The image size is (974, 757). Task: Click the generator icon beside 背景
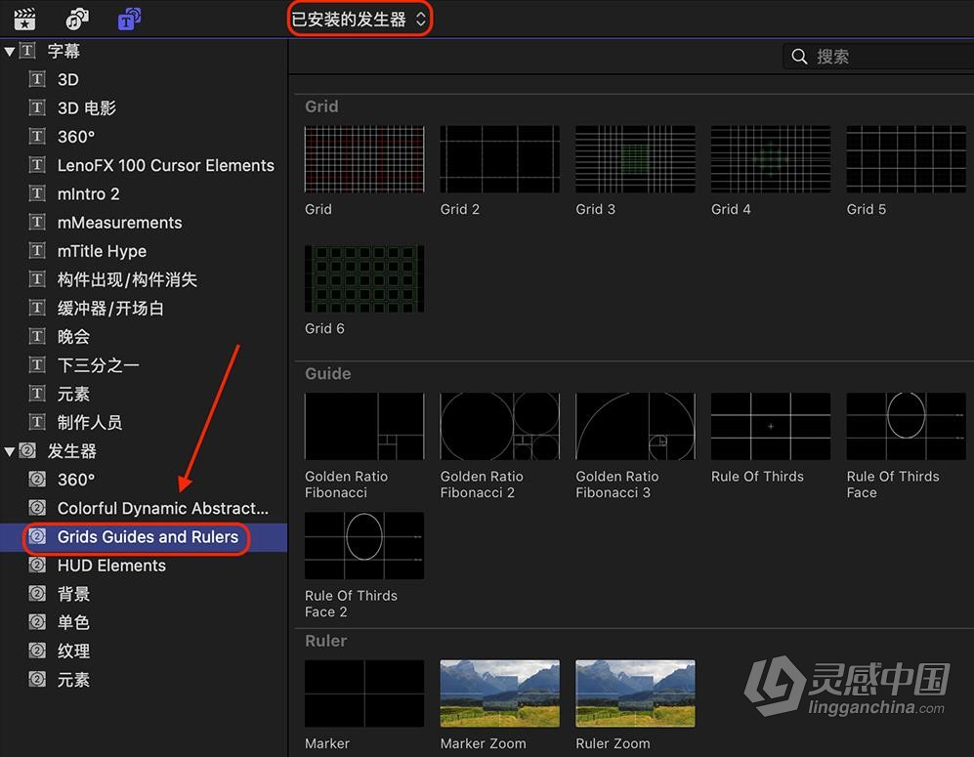(x=37, y=593)
